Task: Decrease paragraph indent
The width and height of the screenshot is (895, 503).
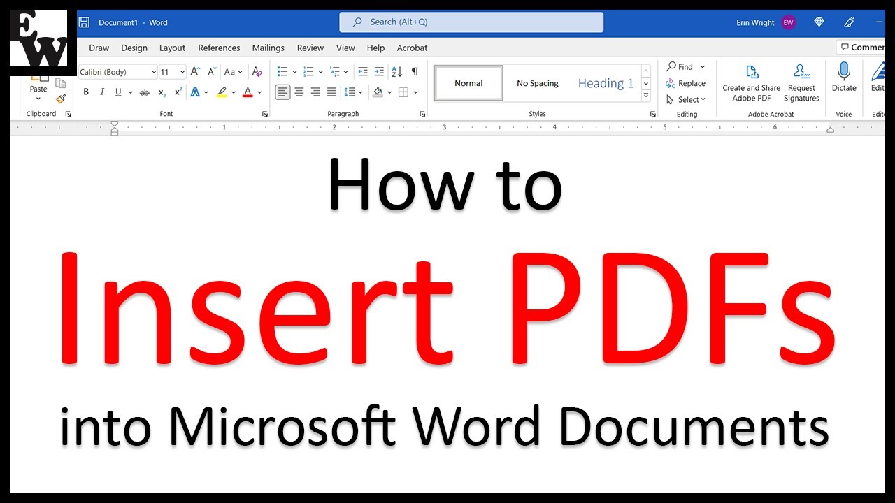Action: click(x=362, y=71)
